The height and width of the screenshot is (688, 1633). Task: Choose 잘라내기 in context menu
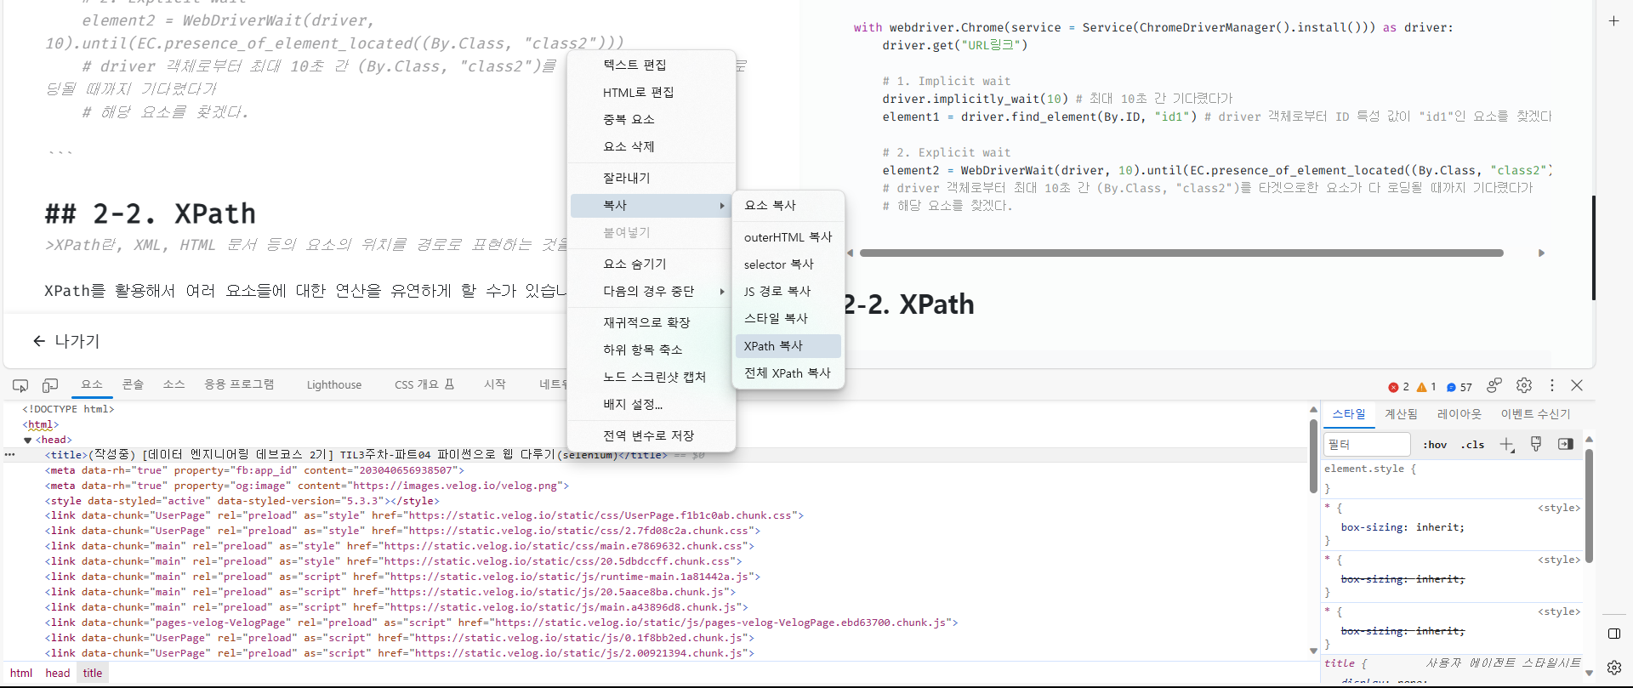pyautogui.click(x=651, y=178)
